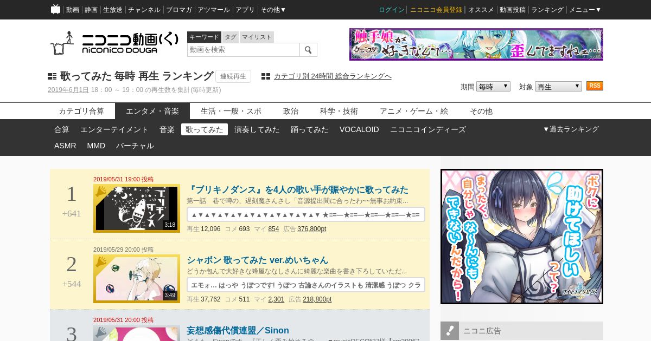Image resolution: width=651 pixels, height=341 pixels.
Task: Click rank 1 マイ count 854
Action: coord(273,229)
